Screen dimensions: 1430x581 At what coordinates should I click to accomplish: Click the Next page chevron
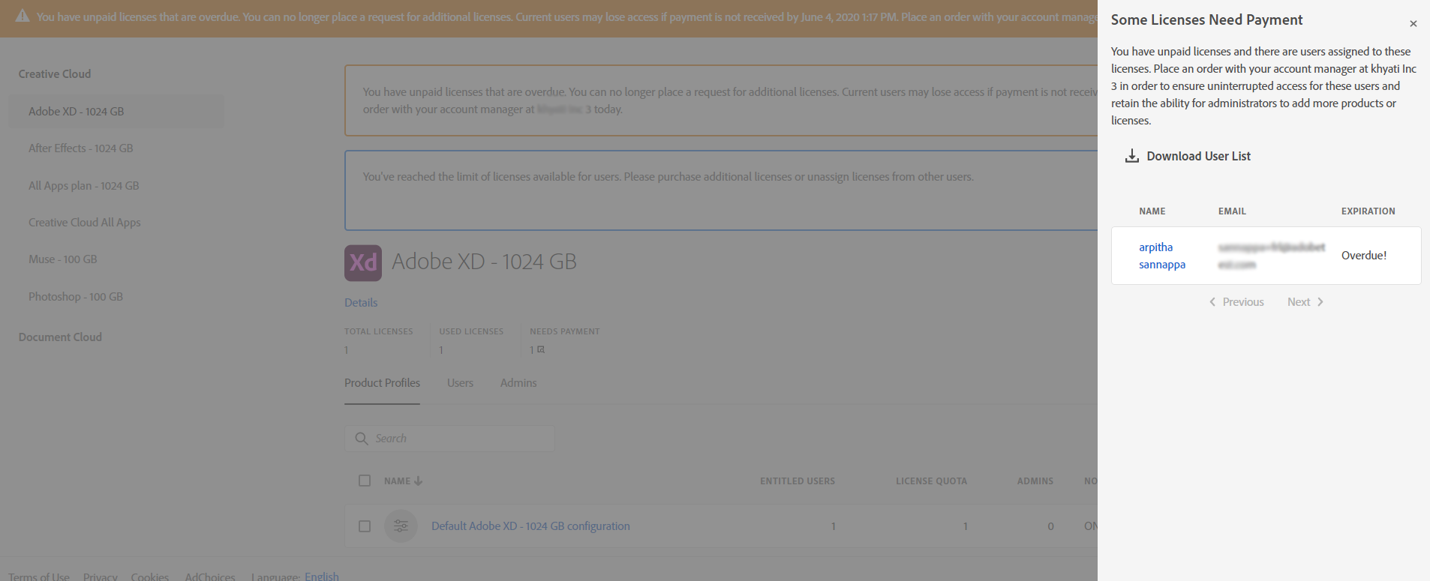tap(1320, 302)
